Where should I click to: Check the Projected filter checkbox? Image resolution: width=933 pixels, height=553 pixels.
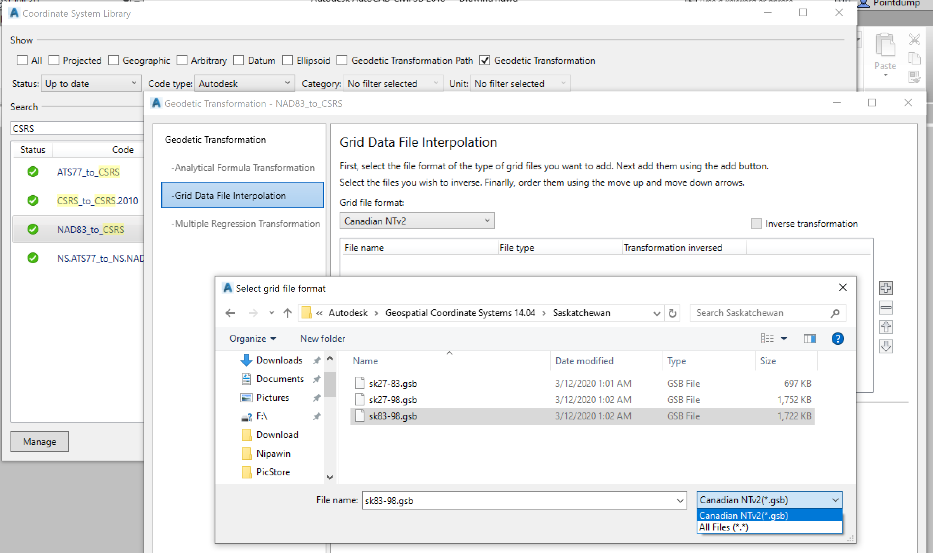(x=54, y=60)
